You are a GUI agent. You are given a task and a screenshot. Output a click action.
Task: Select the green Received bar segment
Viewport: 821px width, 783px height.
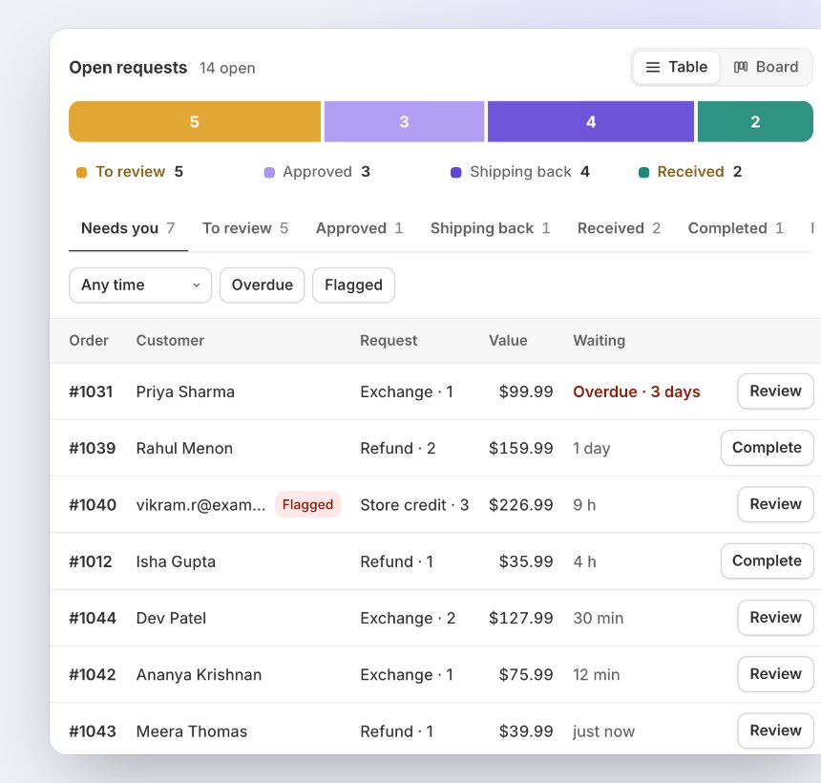tap(755, 121)
